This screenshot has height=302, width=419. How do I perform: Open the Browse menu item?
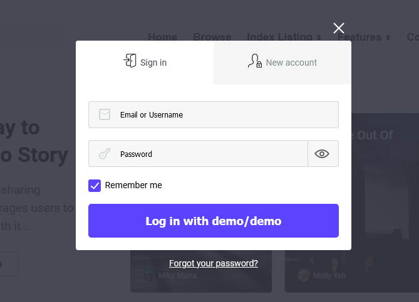(x=212, y=37)
